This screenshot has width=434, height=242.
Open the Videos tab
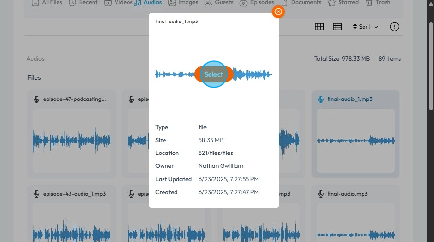pyautogui.click(x=118, y=3)
